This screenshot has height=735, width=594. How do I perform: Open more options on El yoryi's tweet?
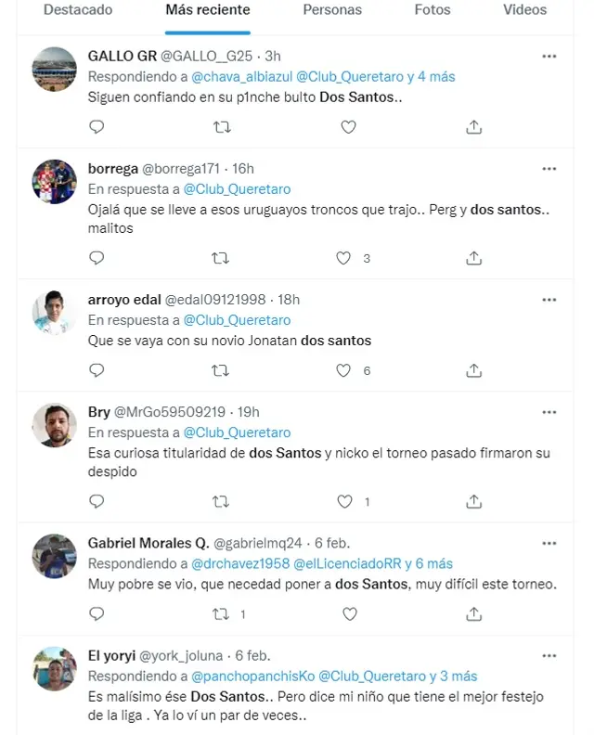[549, 656]
